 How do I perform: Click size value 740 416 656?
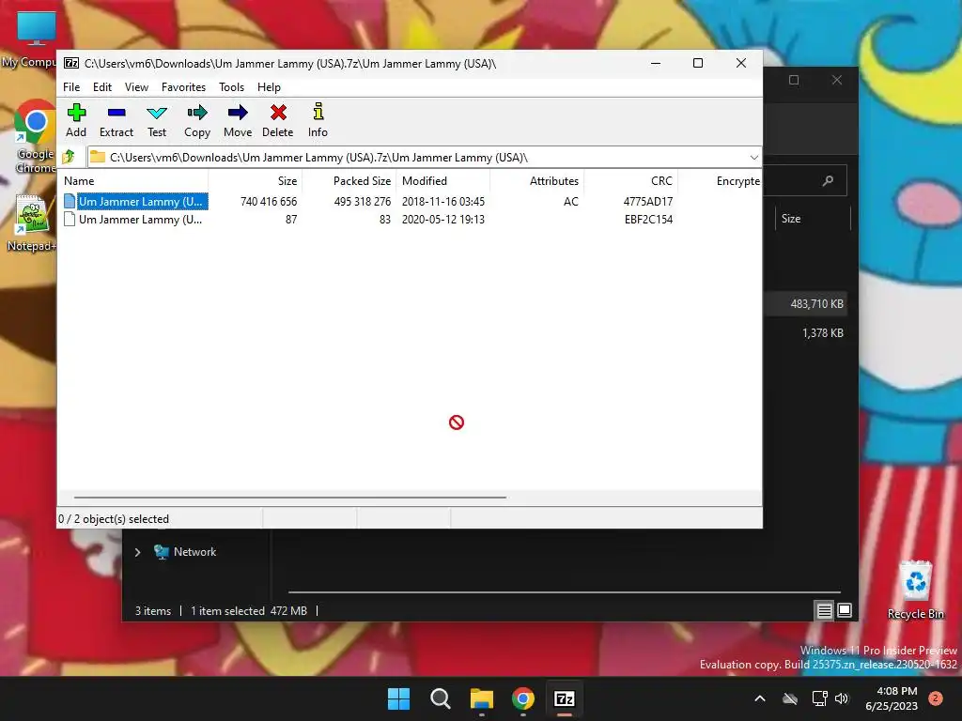(x=269, y=201)
